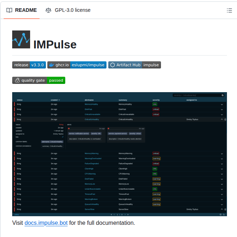Open the TimeoutFast alertname link

[90, 194]
